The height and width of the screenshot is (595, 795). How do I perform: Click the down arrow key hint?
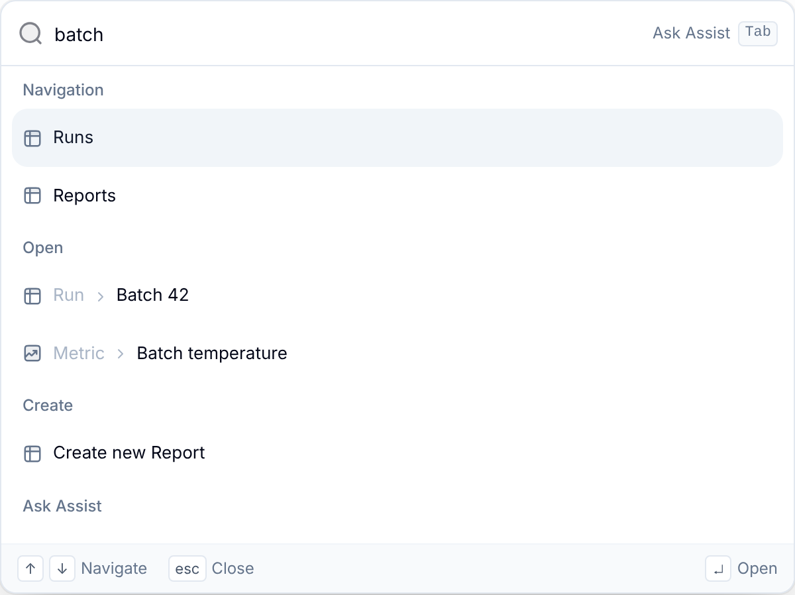click(62, 568)
